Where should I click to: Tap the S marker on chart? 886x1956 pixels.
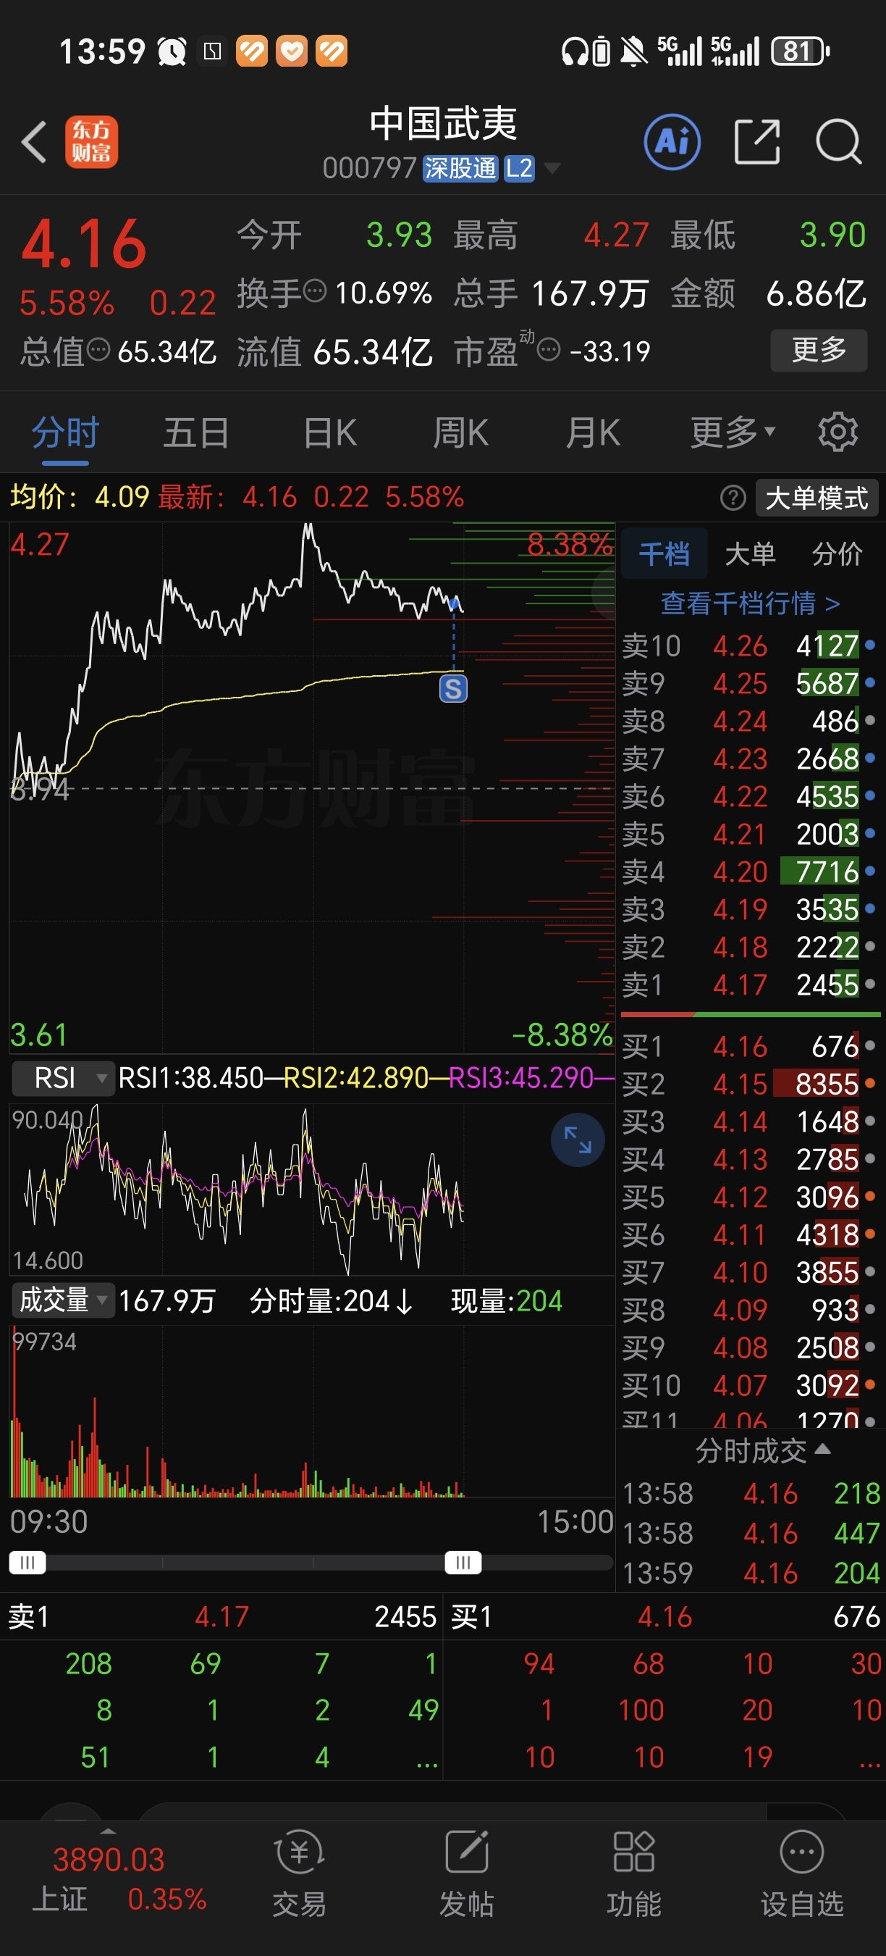click(454, 689)
